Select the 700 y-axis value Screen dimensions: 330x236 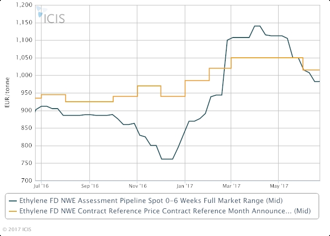coord(27,181)
